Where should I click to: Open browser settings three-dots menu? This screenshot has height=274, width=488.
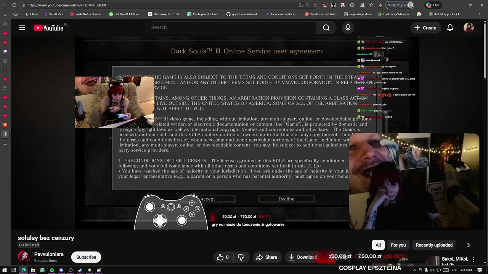[419, 5]
